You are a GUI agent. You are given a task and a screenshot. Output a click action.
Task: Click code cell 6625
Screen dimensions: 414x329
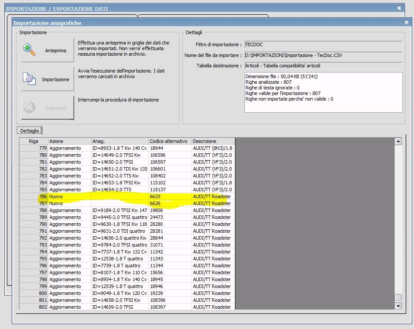[x=170, y=196]
